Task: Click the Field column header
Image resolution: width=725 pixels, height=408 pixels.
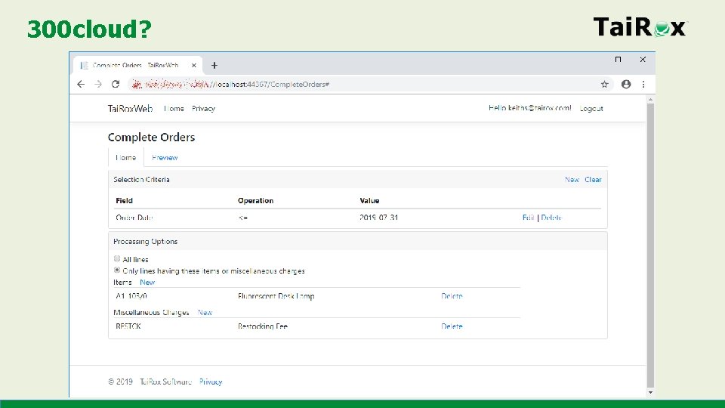Action: point(124,201)
